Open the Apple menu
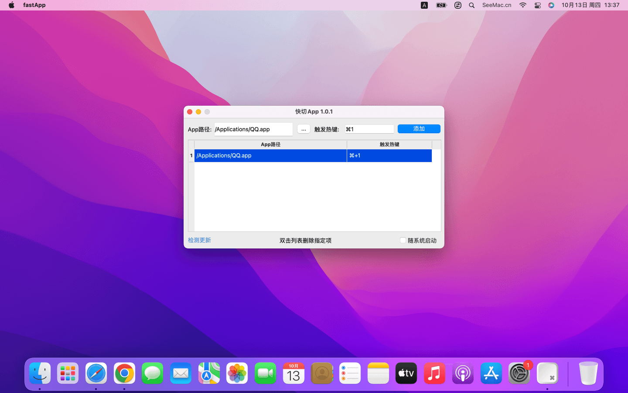Image resolution: width=628 pixels, height=393 pixels. pyautogui.click(x=11, y=5)
